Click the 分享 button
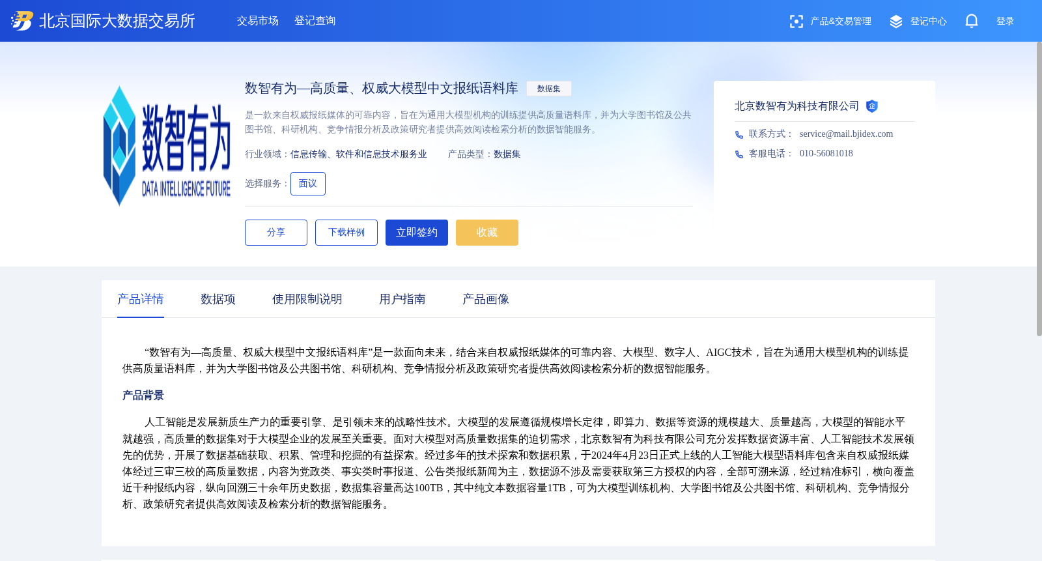The image size is (1042, 561). coord(276,233)
